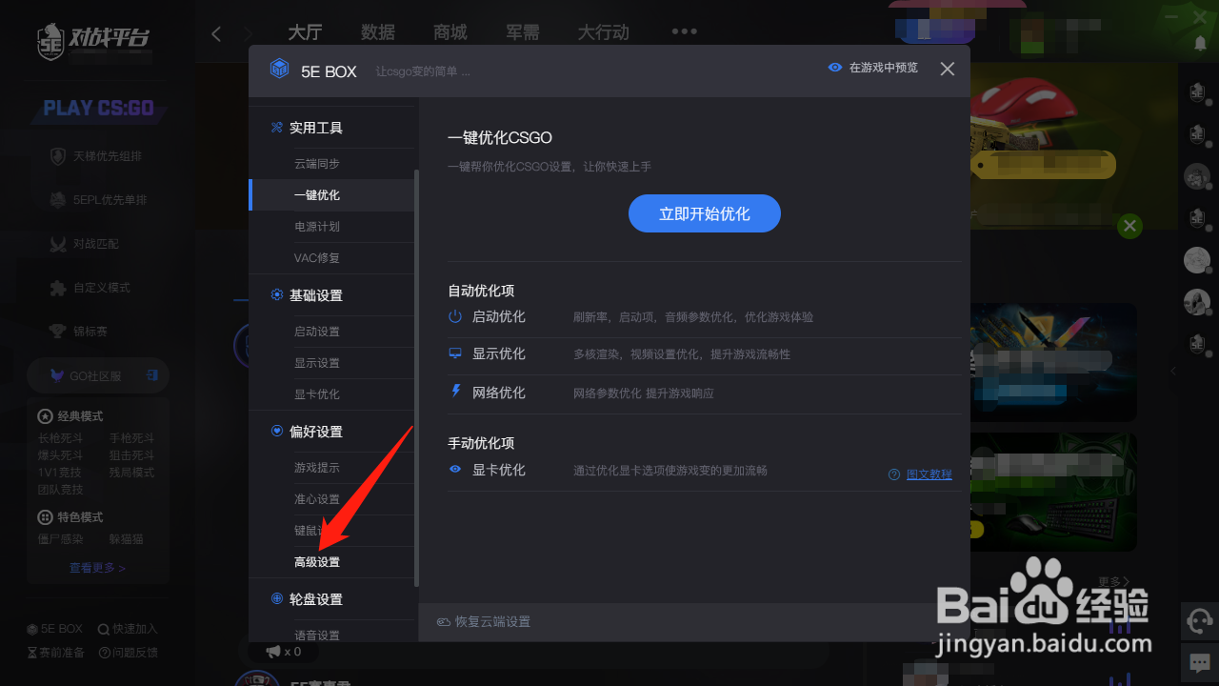Open 5E BOX from bottom-left
This screenshot has height=686, width=1219.
[55, 629]
